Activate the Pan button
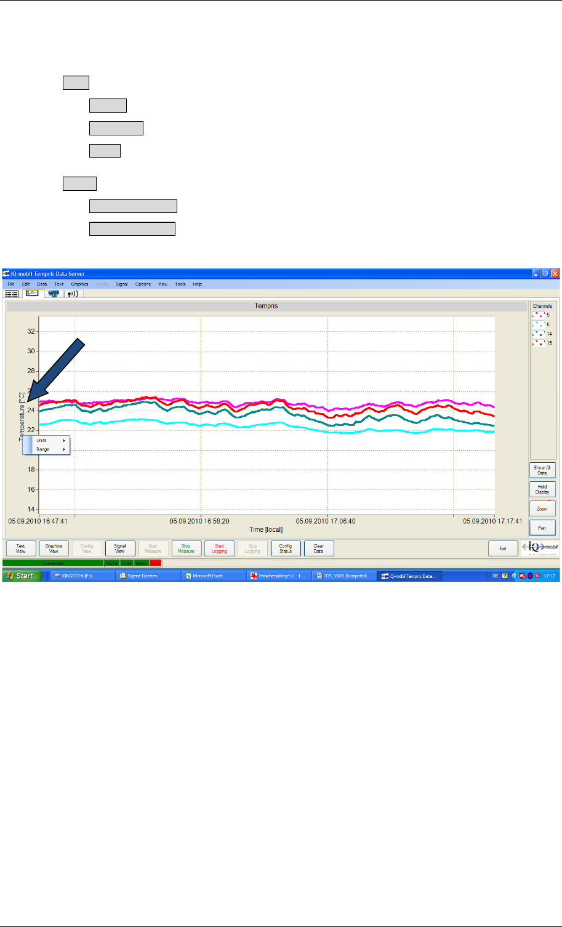562x927 pixels. 542,528
